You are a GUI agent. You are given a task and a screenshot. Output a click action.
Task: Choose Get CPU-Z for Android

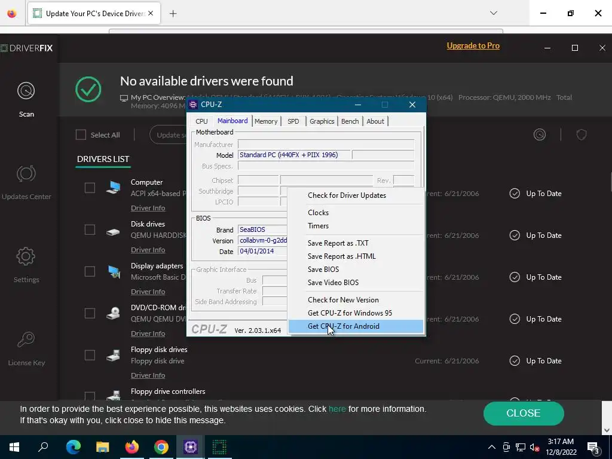click(356, 326)
